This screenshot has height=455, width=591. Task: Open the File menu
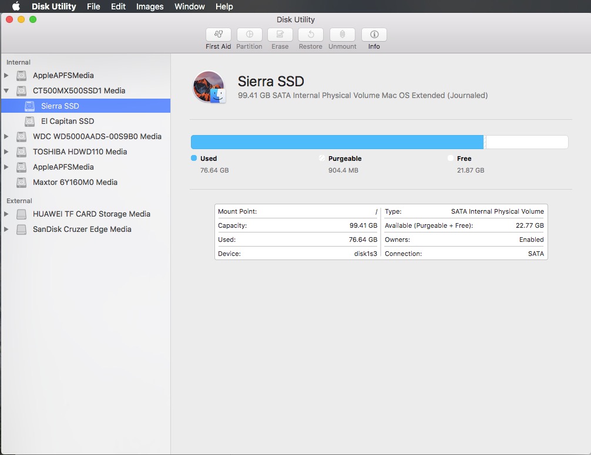[93, 6]
